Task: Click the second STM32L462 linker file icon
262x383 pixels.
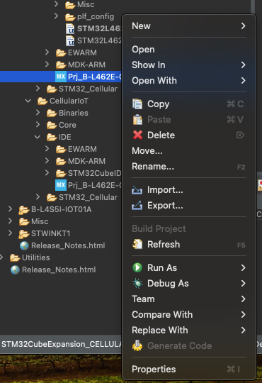Action: coord(70,40)
